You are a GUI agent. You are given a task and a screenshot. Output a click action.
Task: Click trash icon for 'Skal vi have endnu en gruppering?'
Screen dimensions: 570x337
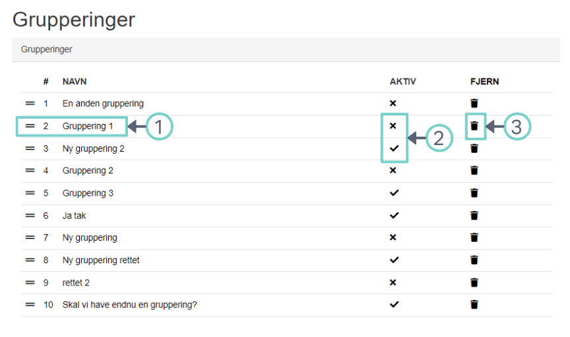(474, 305)
